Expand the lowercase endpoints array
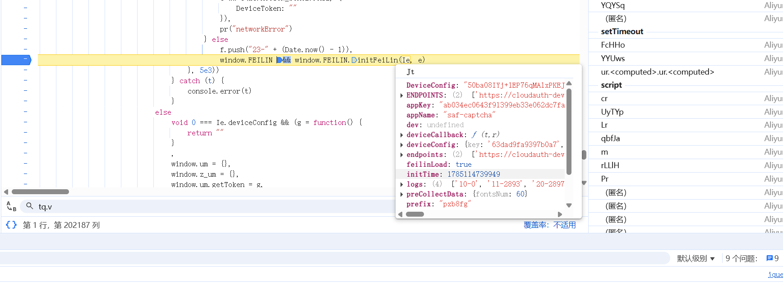783x285 pixels. click(401, 155)
